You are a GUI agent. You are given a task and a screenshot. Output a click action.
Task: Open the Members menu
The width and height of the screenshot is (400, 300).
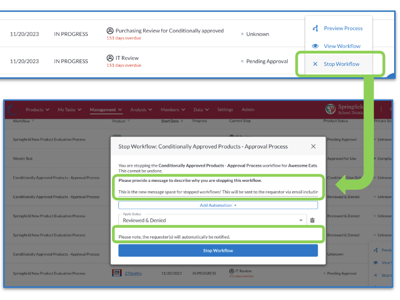click(173, 110)
